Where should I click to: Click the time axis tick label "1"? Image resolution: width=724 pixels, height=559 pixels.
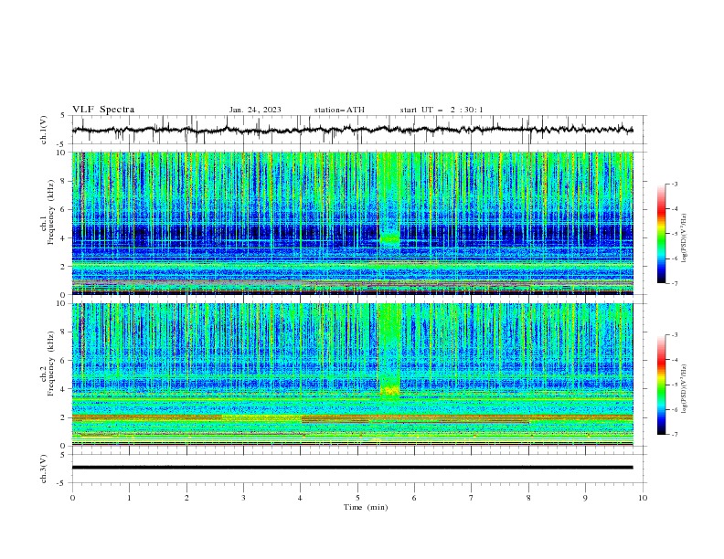pos(129,498)
